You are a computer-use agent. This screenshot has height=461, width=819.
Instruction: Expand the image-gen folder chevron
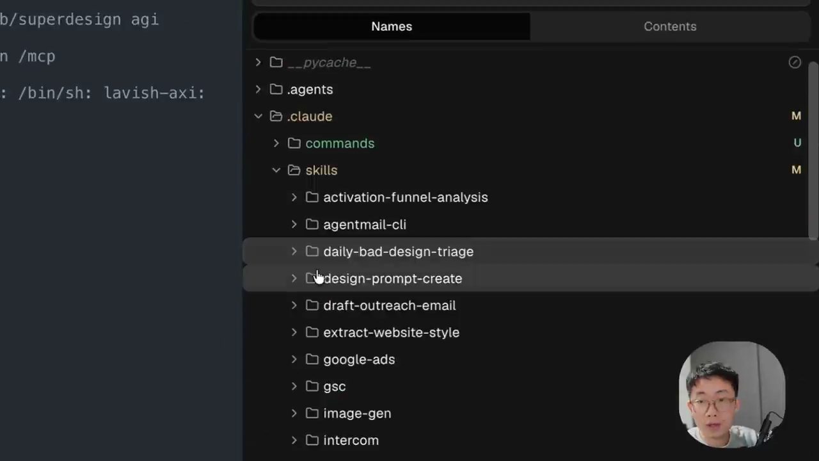tap(294, 413)
